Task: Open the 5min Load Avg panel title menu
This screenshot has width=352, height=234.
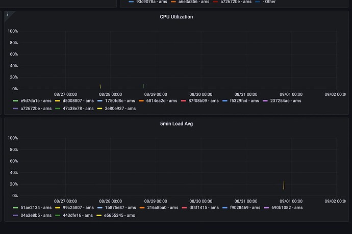Action: pyautogui.click(x=176, y=123)
